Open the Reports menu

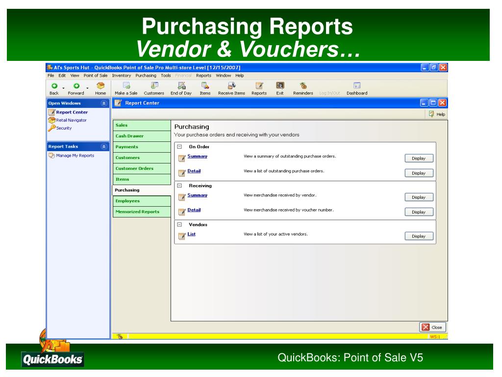[203, 76]
